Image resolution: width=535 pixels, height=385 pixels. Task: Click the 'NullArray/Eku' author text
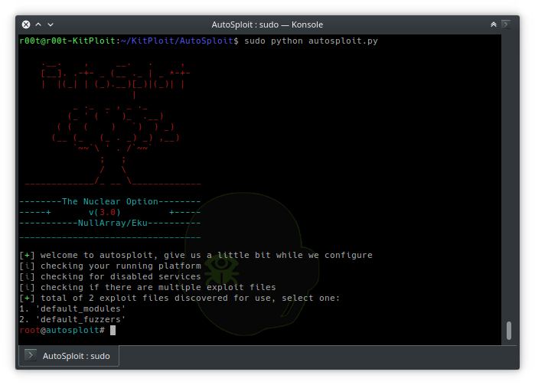tap(113, 223)
